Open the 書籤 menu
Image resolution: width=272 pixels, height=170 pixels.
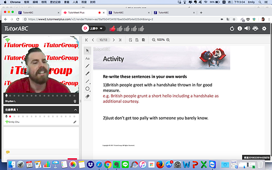(67, 2)
